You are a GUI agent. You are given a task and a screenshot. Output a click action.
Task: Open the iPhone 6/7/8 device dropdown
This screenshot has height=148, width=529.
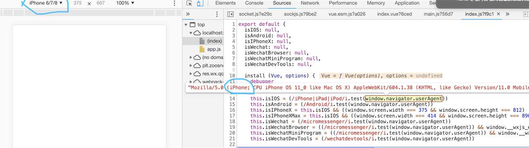(x=46, y=3)
